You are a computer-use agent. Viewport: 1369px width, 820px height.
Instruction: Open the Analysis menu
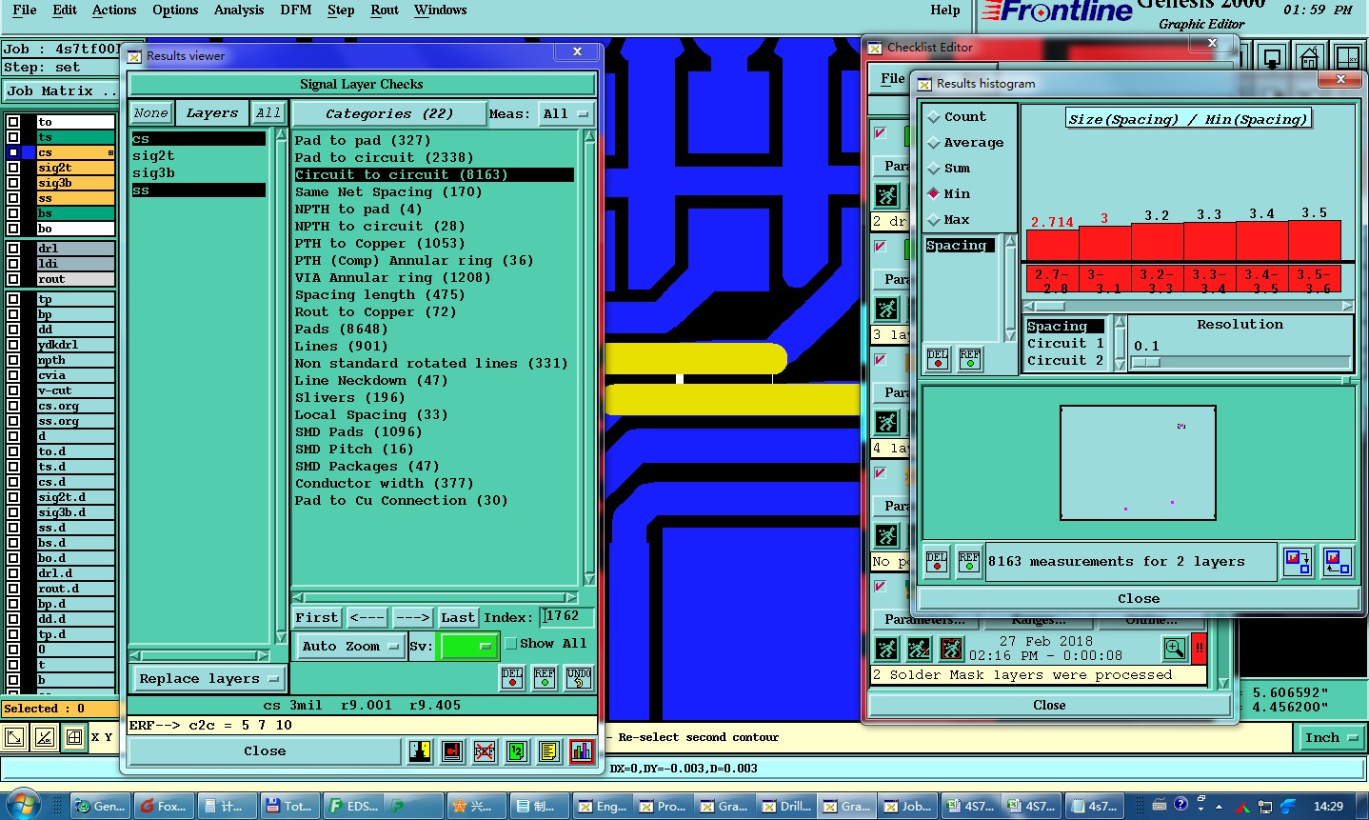(239, 10)
